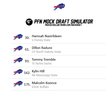
Task: Click the S Florida State subtitle
Action: point(41,40)
